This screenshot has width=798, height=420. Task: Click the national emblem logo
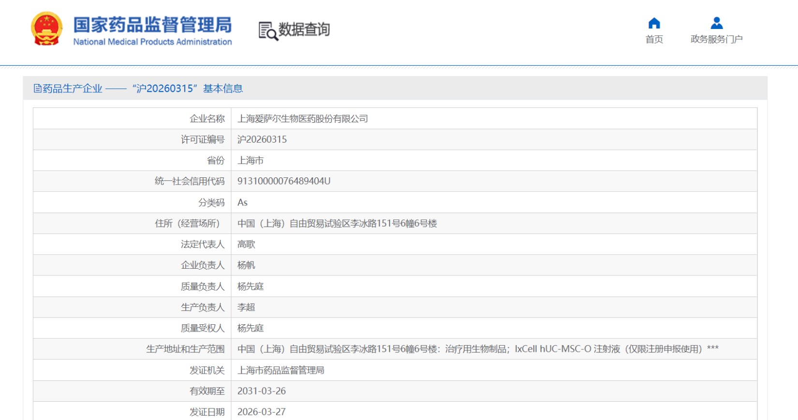click(x=46, y=29)
